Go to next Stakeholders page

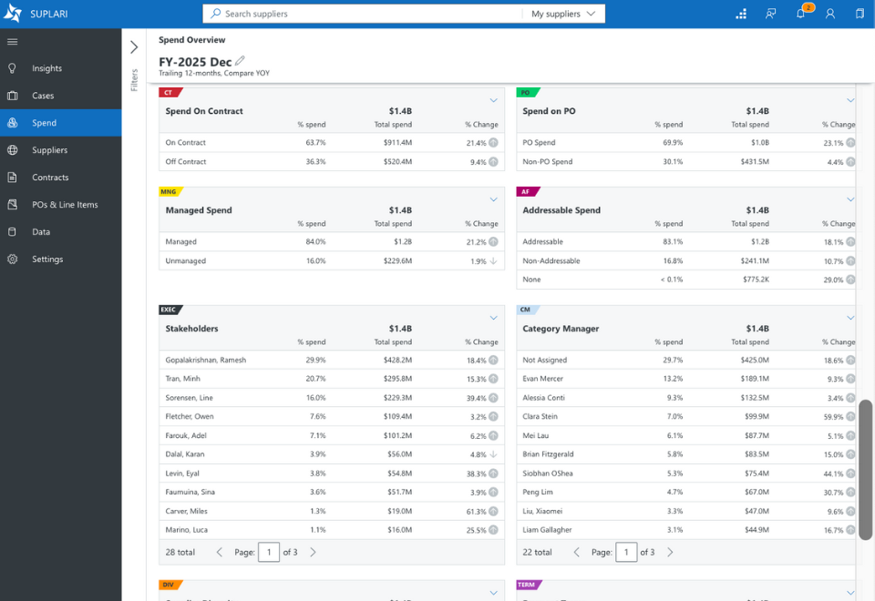[x=313, y=552]
